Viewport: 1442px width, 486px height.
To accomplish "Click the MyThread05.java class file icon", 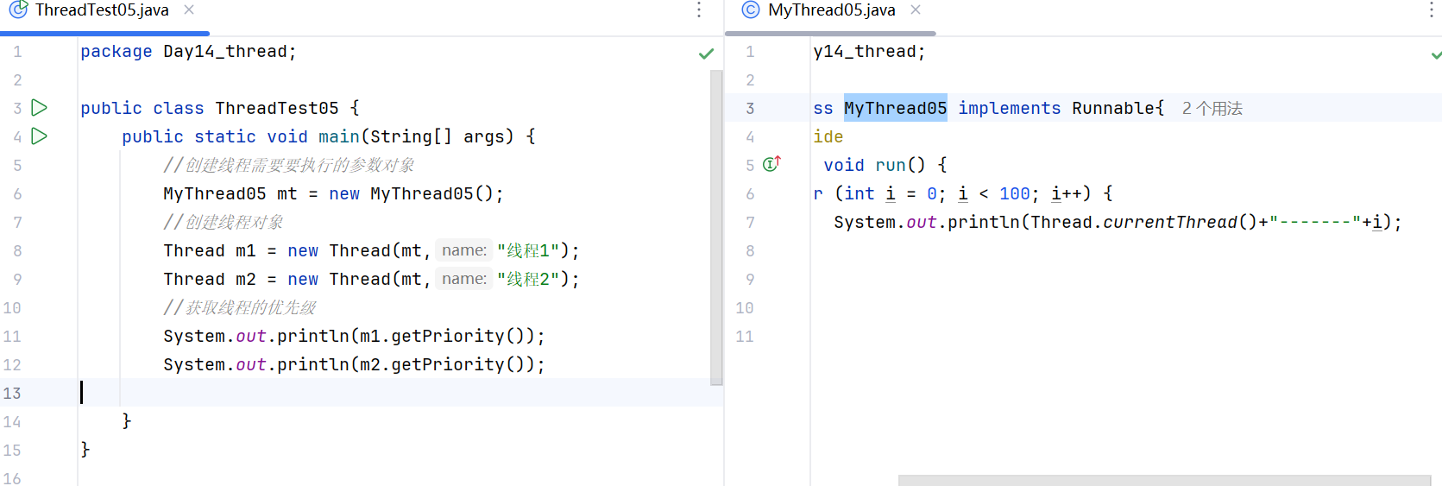I will coord(751,9).
